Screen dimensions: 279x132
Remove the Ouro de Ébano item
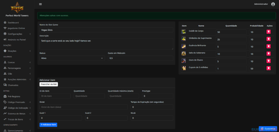(268, 61)
